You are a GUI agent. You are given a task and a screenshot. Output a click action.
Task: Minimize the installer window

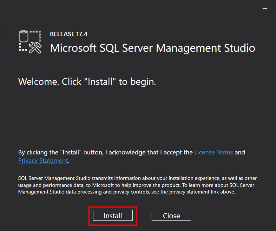click(x=265, y=8)
